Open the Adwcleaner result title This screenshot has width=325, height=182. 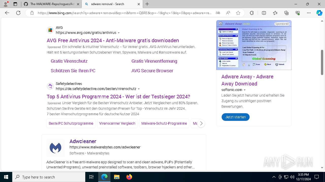tap(83, 141)
